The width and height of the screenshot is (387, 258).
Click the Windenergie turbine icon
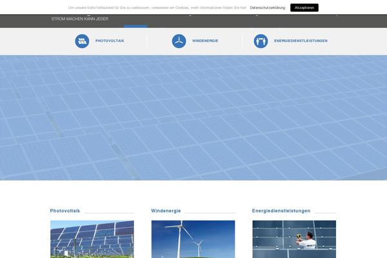tap(179, 41)
